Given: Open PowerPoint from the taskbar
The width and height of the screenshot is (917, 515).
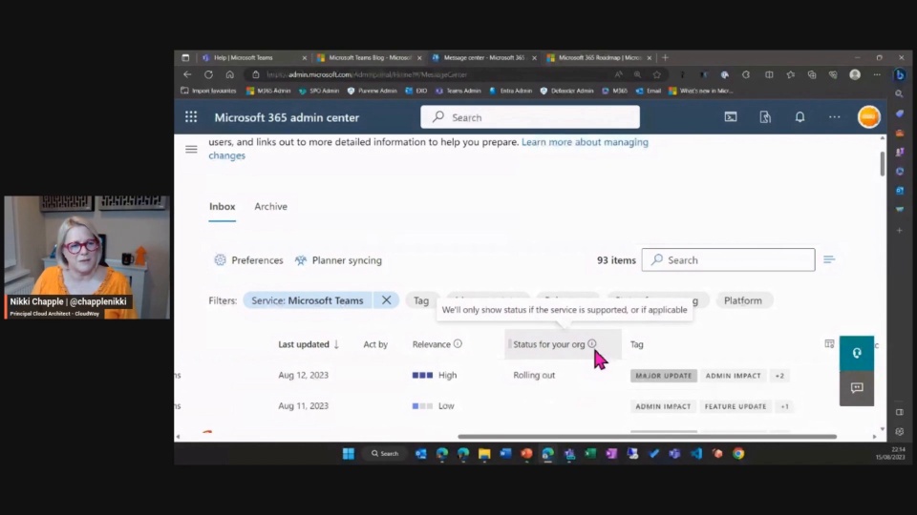Looking at the screenshot, I should [526, 454].
